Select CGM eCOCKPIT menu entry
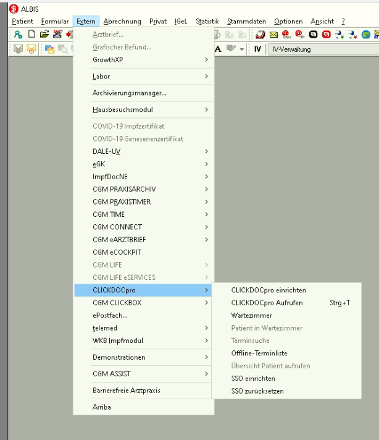Screen dimensions: 379x440 (144, 252)
